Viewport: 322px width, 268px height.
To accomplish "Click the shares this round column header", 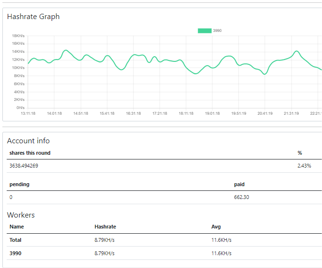I will [30, 153].
